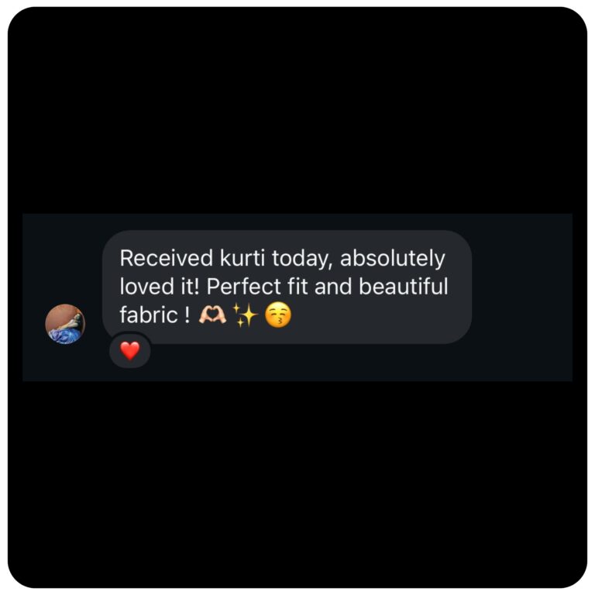This screenshot has width=595, height=595.
Task: Click the word "Perfect" in message
Action: 243,286
